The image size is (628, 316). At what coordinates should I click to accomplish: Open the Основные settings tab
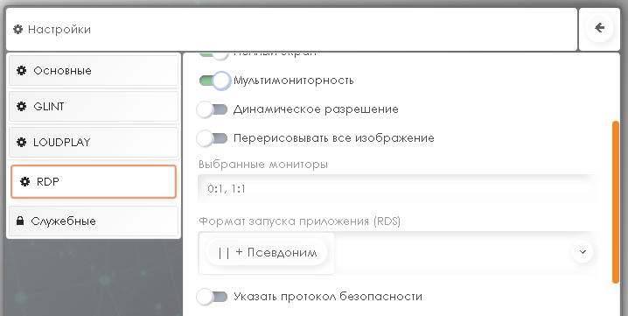(x=94, y=71)
